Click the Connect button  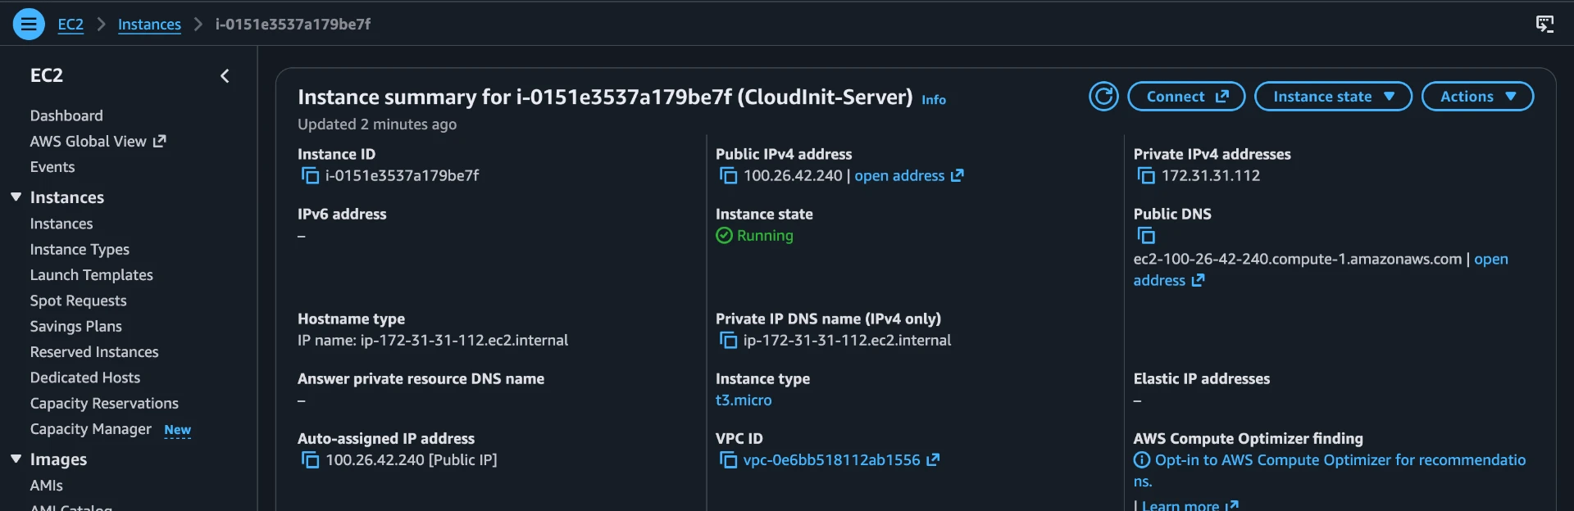tap(1186, 97)
